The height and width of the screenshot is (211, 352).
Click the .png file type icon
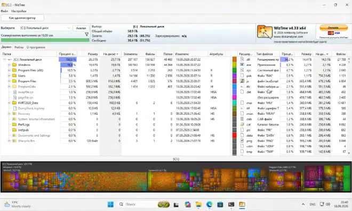242,141
